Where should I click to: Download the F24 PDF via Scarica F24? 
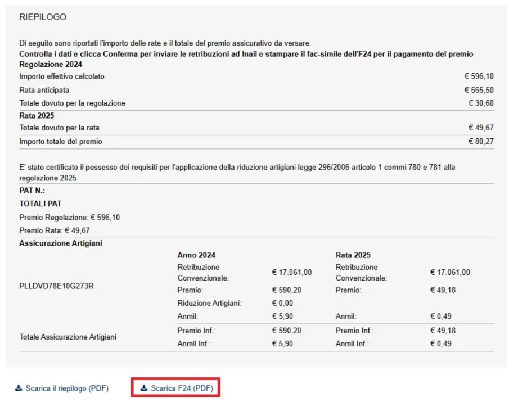coord(181,388)
